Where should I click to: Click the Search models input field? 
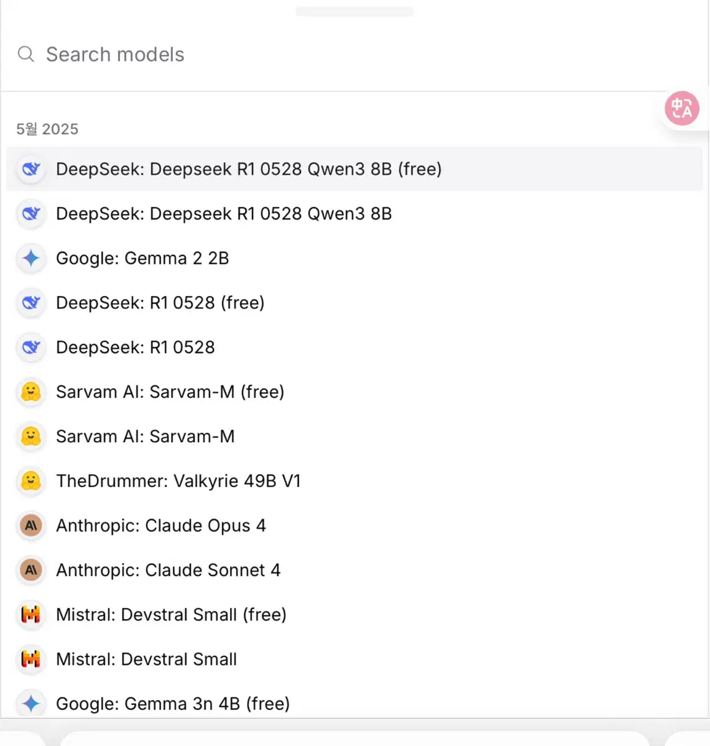click(354, 55)
